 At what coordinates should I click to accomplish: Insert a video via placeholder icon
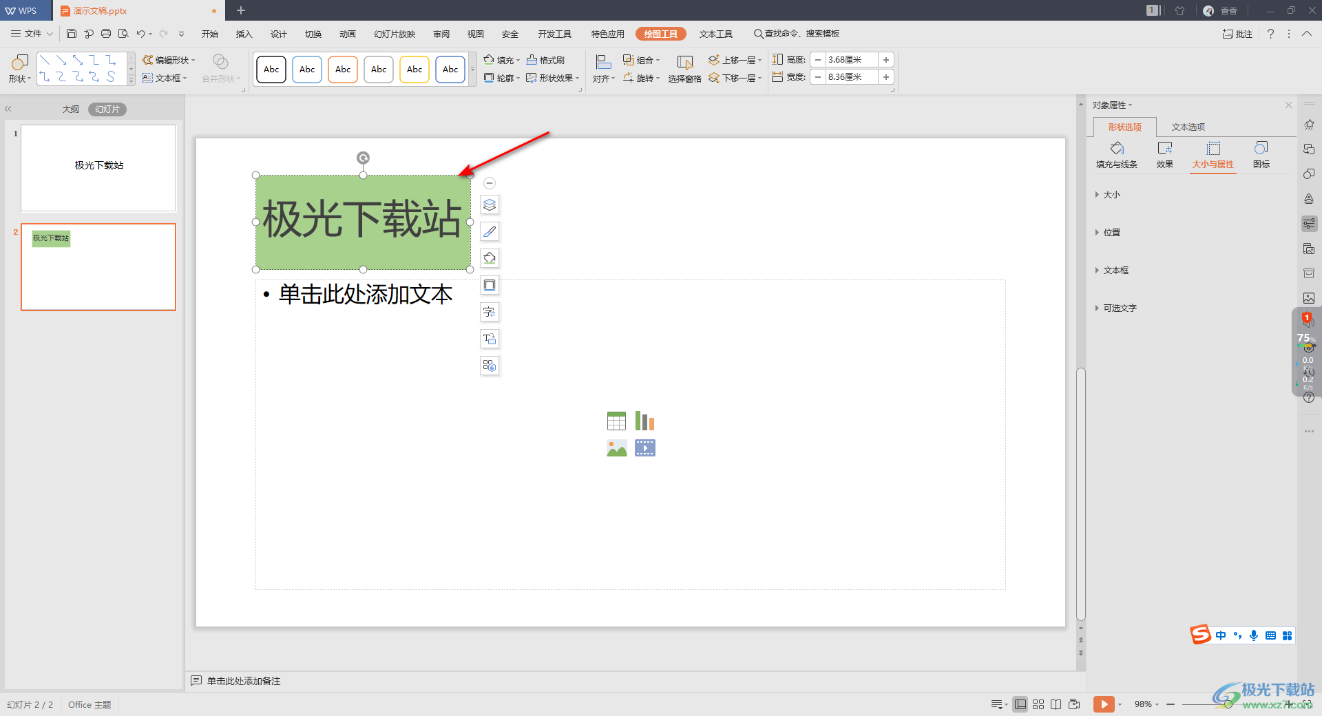click(645, 448)
